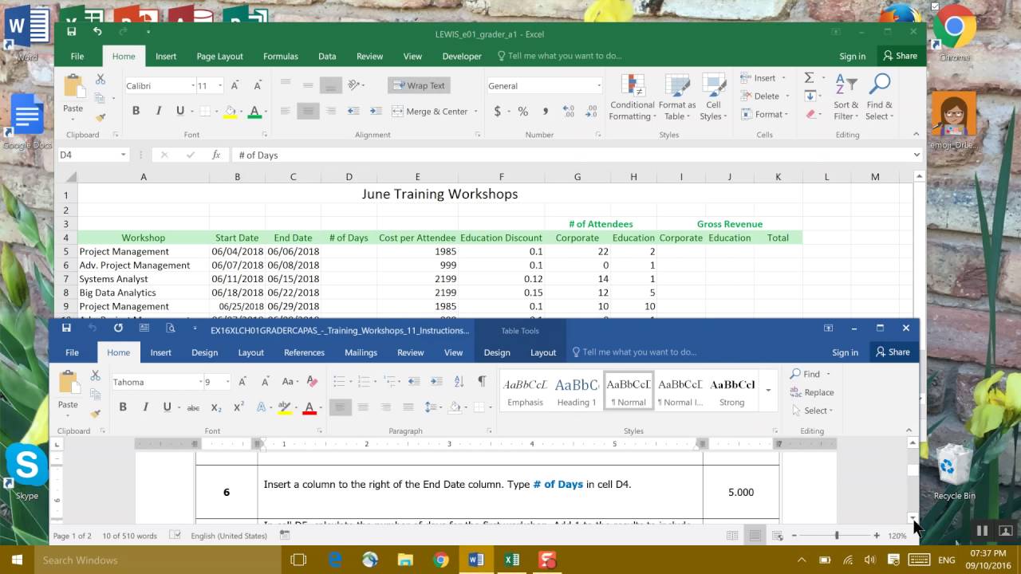Toggle Italic in Word ribbon
Viewport: 1021px width, 574px height.
click(x=145, y=407)
